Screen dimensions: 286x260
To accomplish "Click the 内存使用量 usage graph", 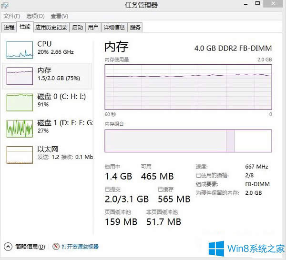I will pos(188,87).
